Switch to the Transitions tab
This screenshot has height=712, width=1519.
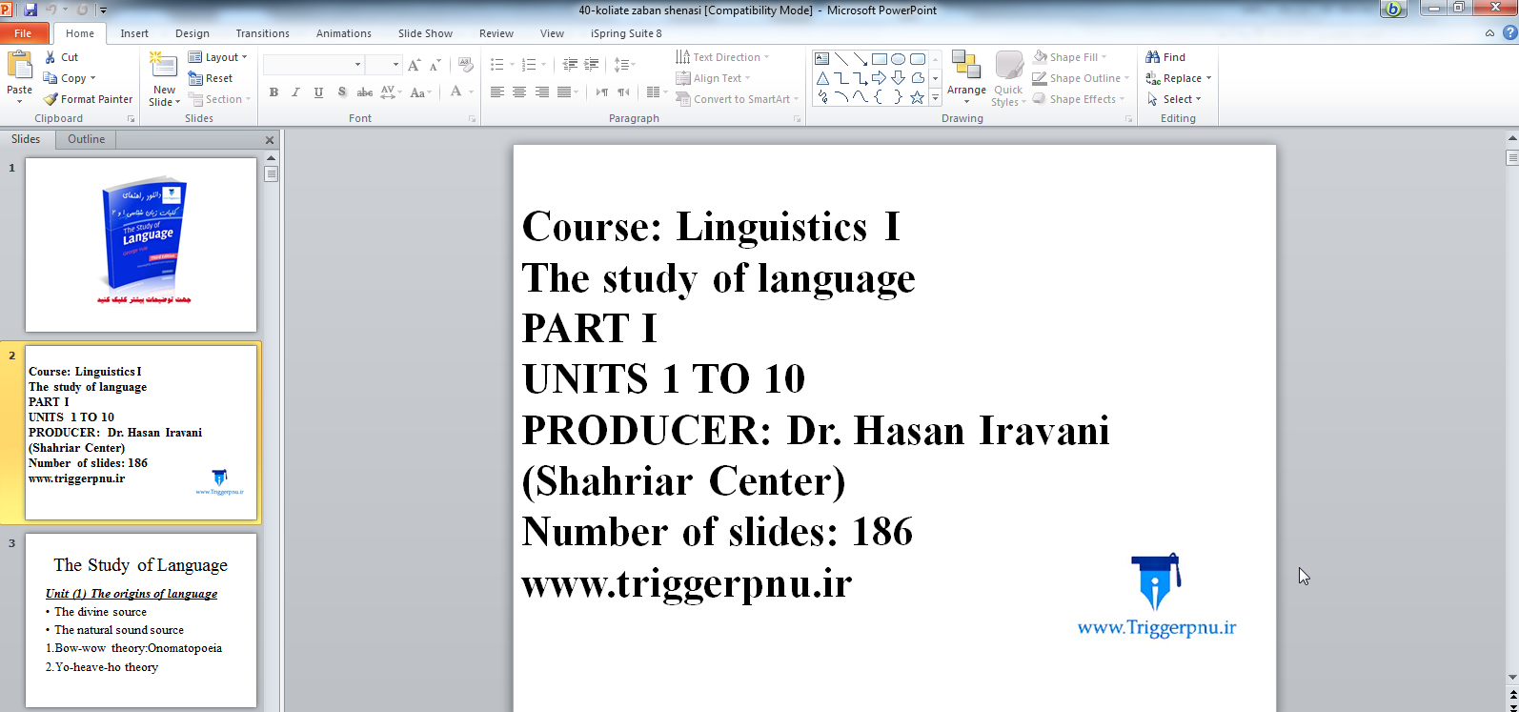(262, 33)
